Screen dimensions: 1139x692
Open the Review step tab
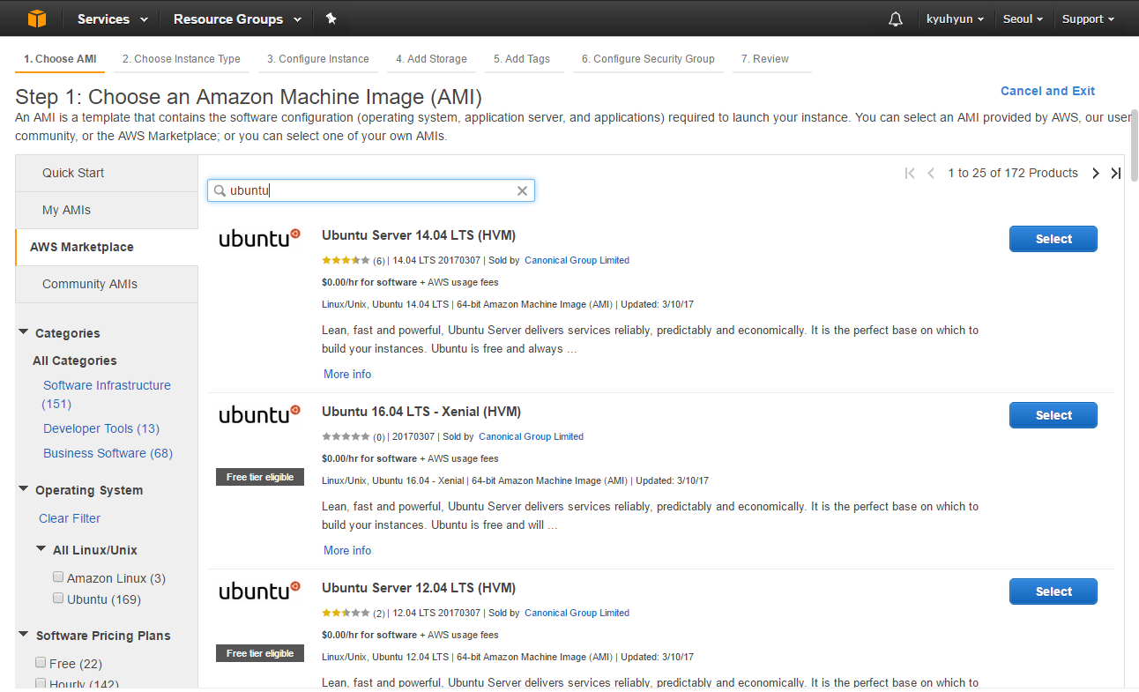(765, 59)
